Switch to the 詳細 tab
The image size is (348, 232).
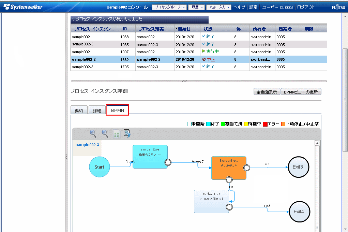tap(97, 111)
